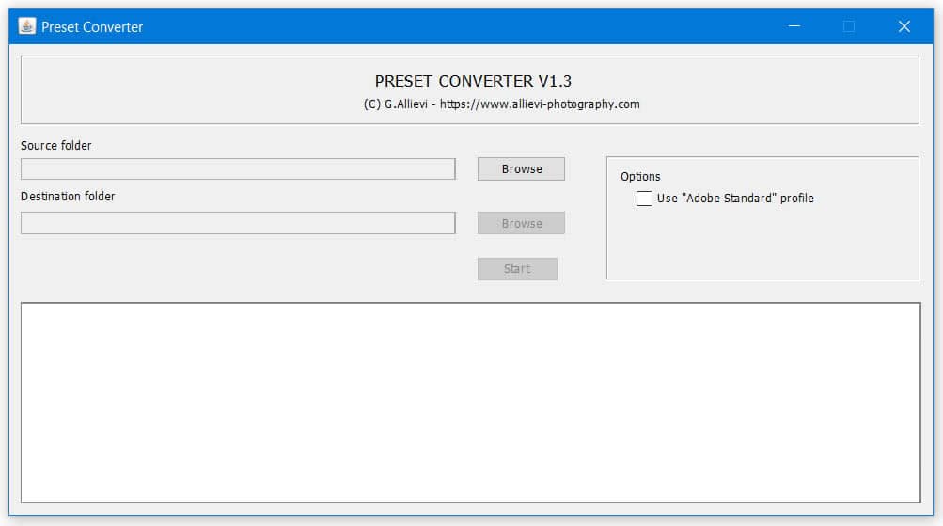943x526 pixels.
Task: Click the "Options" panel heading
Action: pyautogui.click(x=640, y=177)
